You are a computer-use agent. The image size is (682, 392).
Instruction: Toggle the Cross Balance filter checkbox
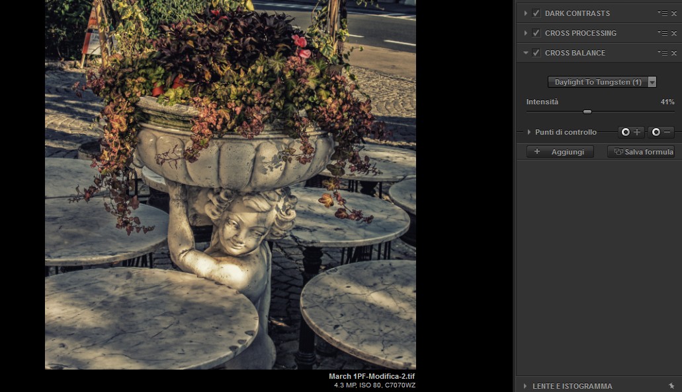coord(536,53)
